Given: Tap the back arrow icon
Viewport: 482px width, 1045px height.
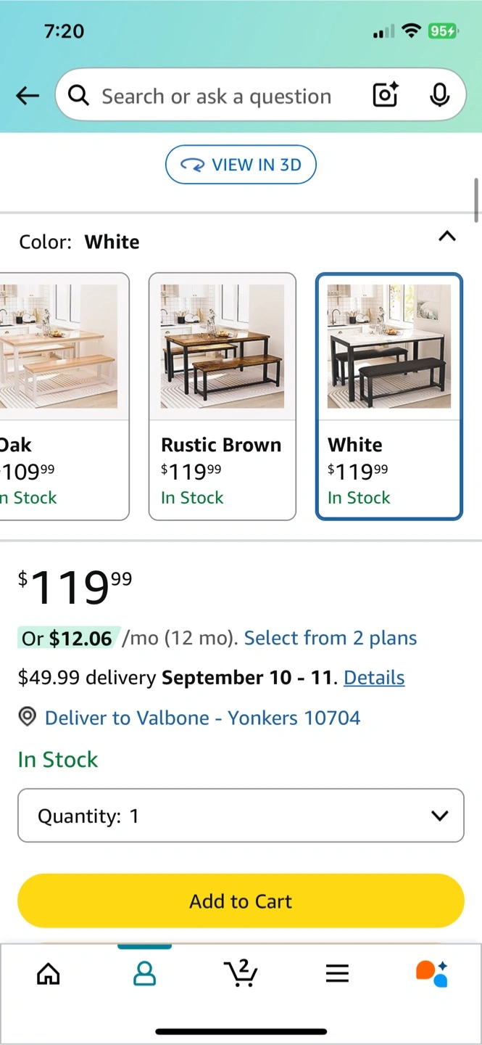Looking at the screenshot, I should click(x=28, y=96).
